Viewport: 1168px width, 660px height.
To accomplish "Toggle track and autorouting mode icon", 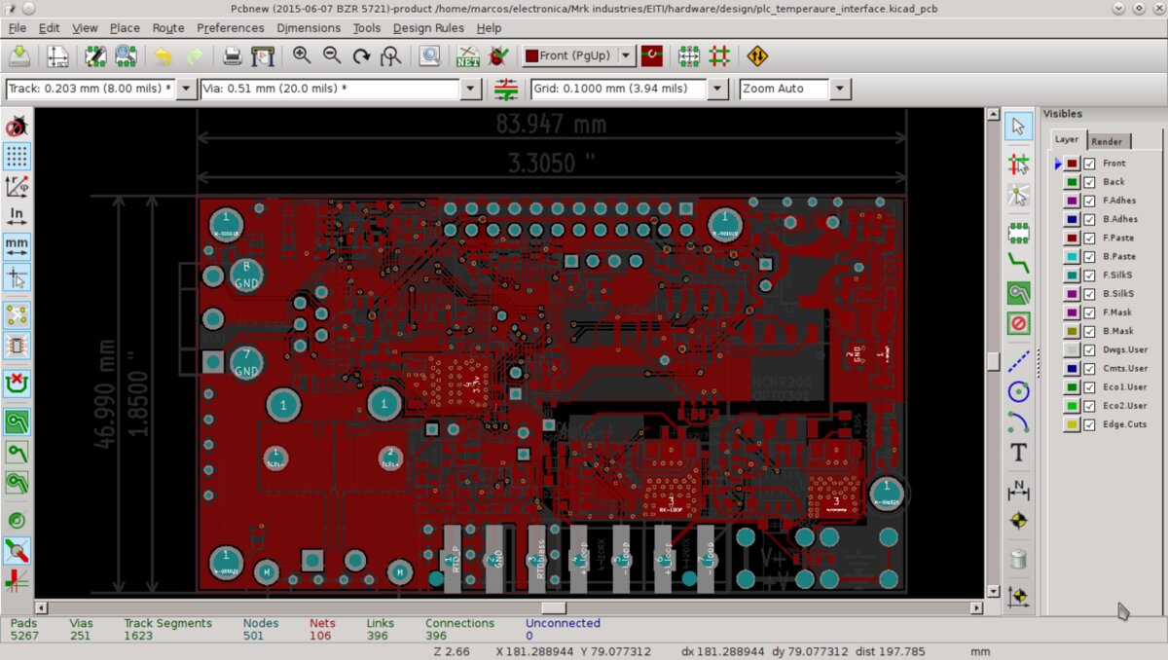I will [719, 55].
